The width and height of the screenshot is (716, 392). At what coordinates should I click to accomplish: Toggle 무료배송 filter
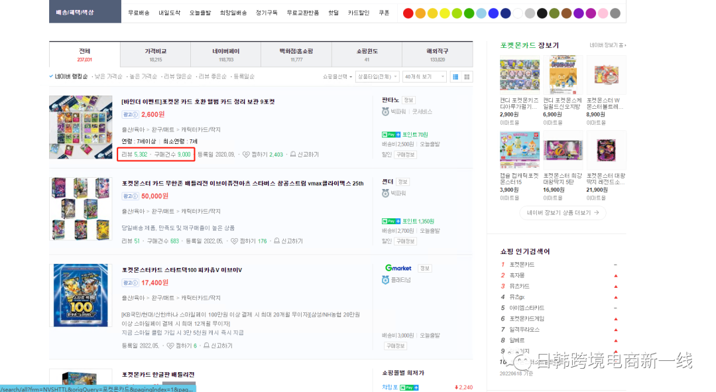pos(139,13)
